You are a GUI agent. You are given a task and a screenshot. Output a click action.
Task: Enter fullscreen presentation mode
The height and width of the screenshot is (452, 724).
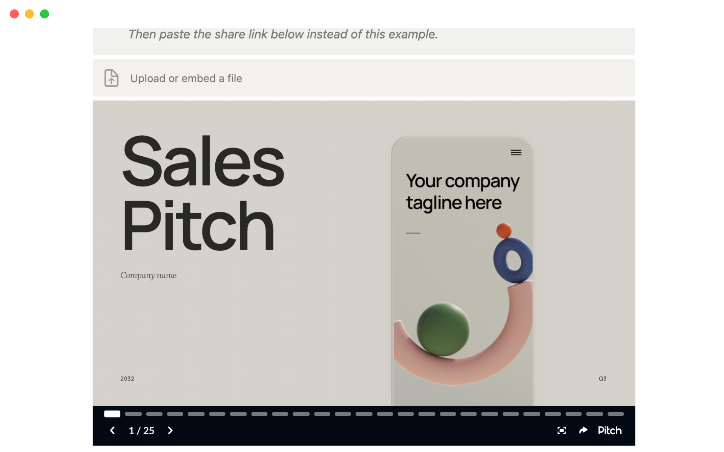561,431
